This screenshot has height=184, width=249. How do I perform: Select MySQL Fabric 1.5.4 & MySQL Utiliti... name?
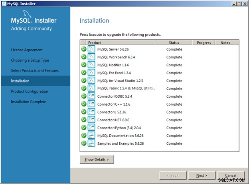126,88
